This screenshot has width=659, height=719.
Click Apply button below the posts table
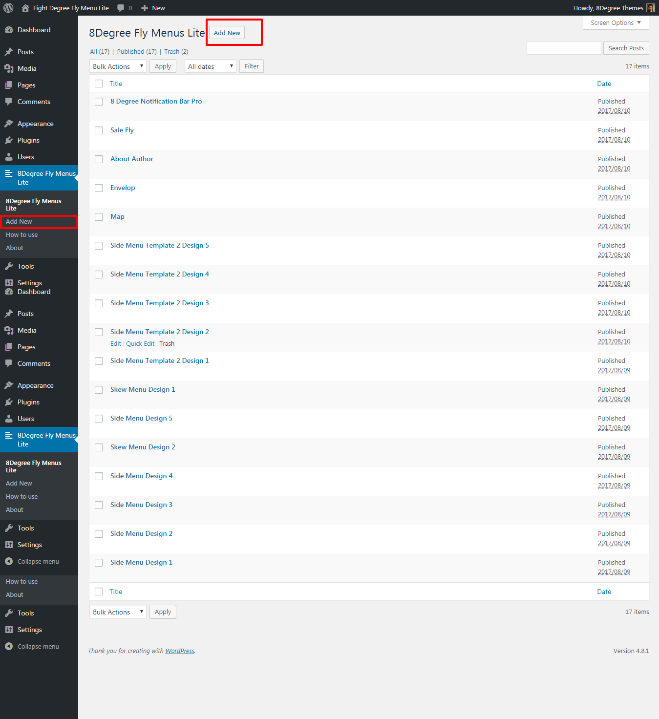pos(163,612)
